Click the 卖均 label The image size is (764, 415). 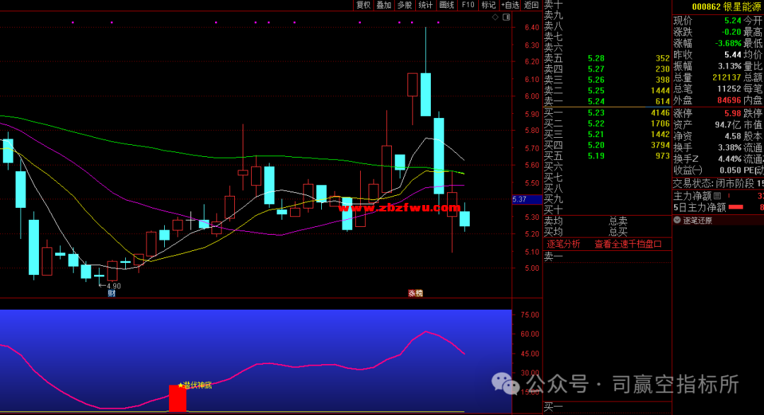point(553,221)
